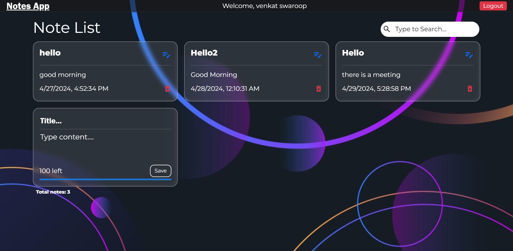Click 'good morning' note content
The image size is (513, 251).
point(63,75)
